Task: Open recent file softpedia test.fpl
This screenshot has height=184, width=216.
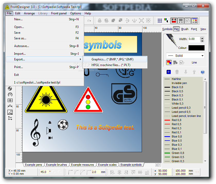Action: 45,82
